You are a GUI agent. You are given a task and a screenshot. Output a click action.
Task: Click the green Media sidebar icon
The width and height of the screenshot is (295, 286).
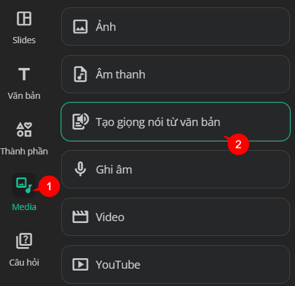pyautogui.click(x=24, y=185)
